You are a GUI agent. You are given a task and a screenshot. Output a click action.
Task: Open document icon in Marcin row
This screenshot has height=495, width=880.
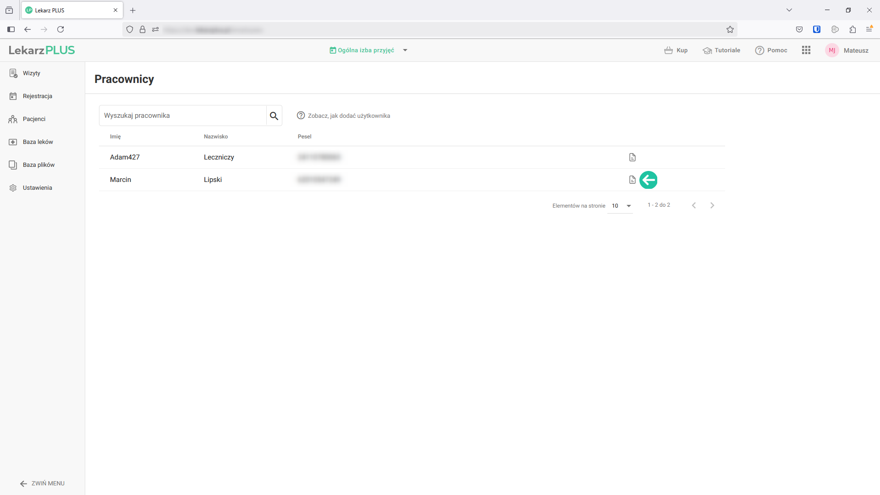(x=632, y=180)
